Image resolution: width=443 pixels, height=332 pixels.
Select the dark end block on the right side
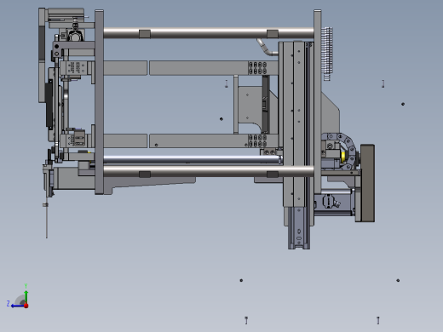pyautogui.click(x=368, y=183)
